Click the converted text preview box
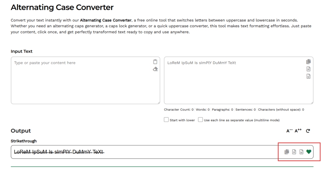This screenshot has width=329, height=174. coord(239,80)
